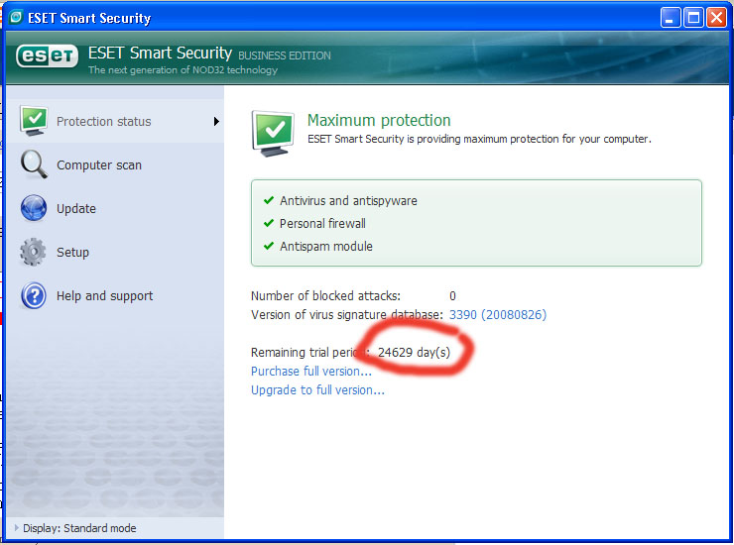Click checkmark beside Antispam module

tap(269, 246)
